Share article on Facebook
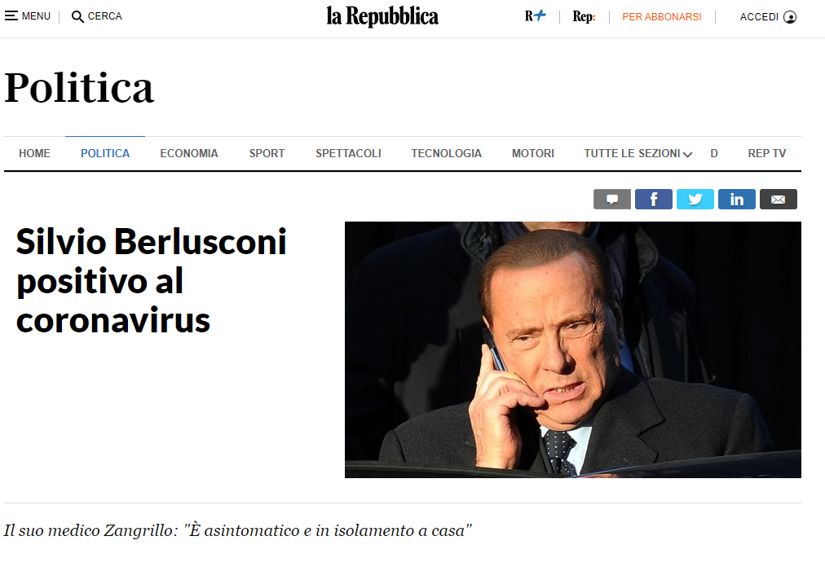 click(654, 200)
